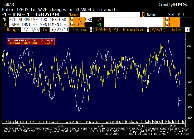The width and height of the screenshot is (194, 139).
Task: Click the Name input field
Action: (x=110, y=15)
